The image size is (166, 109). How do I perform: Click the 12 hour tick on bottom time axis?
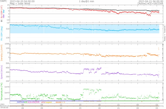tap(61, 107)
